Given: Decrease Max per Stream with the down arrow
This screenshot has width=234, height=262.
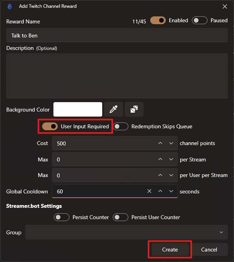Looking at the screenshot, I should click(171, 159).
